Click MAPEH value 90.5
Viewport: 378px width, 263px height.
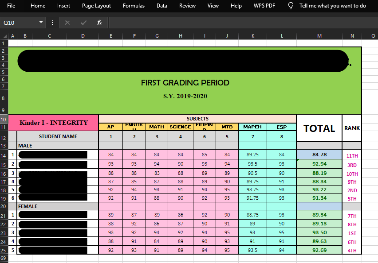click(252, 173)
